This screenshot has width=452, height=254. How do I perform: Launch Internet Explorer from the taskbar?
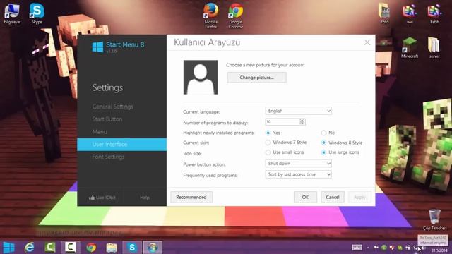29,248
